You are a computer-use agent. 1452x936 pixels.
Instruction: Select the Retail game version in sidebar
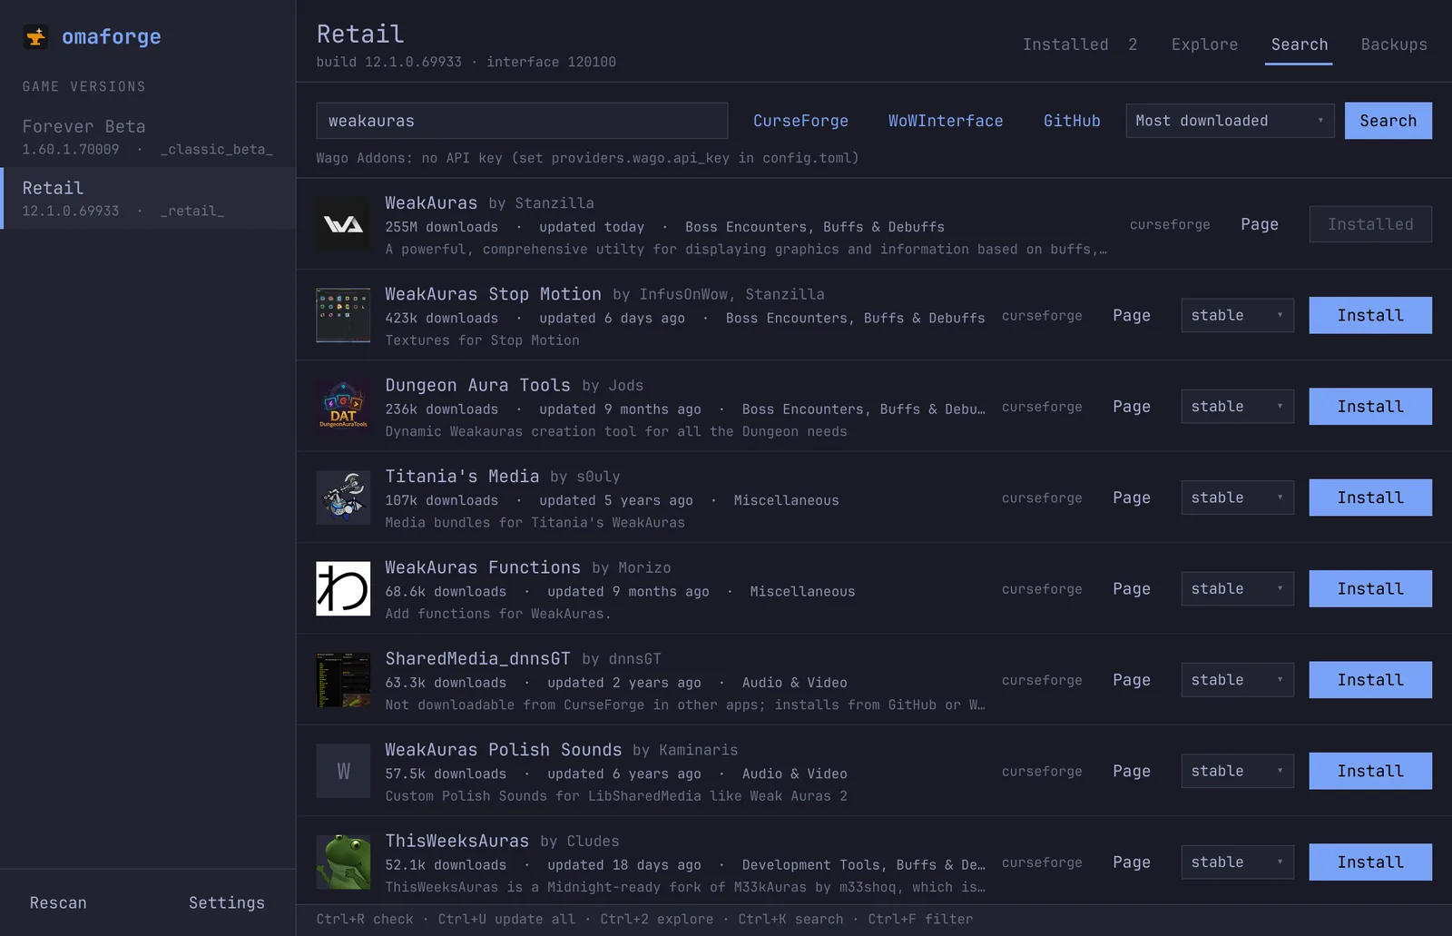click(148, 198)
